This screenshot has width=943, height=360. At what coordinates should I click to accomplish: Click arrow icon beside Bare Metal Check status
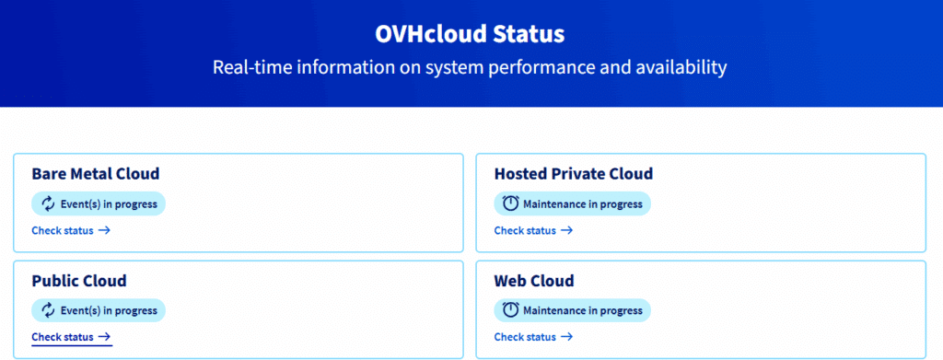(x=104, y=230)
